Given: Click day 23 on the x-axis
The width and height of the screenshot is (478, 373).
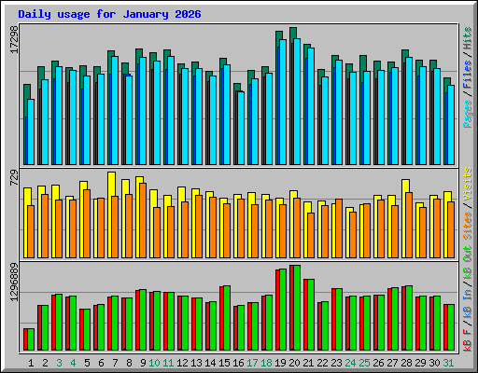Looking at the screenshot, I should [x=336, y=363].
